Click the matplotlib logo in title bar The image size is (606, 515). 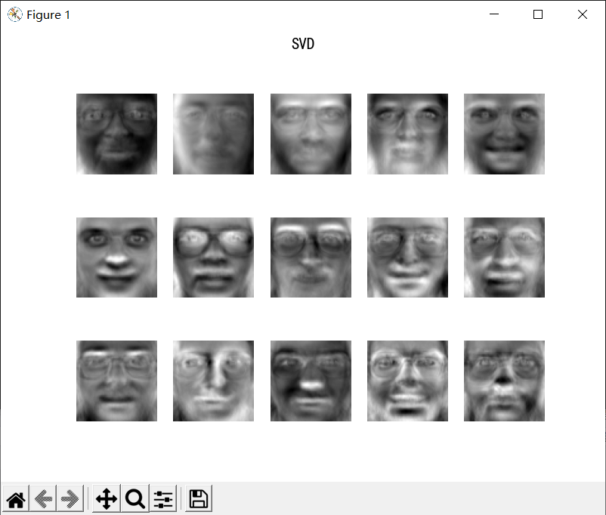[x=14, y=14]
